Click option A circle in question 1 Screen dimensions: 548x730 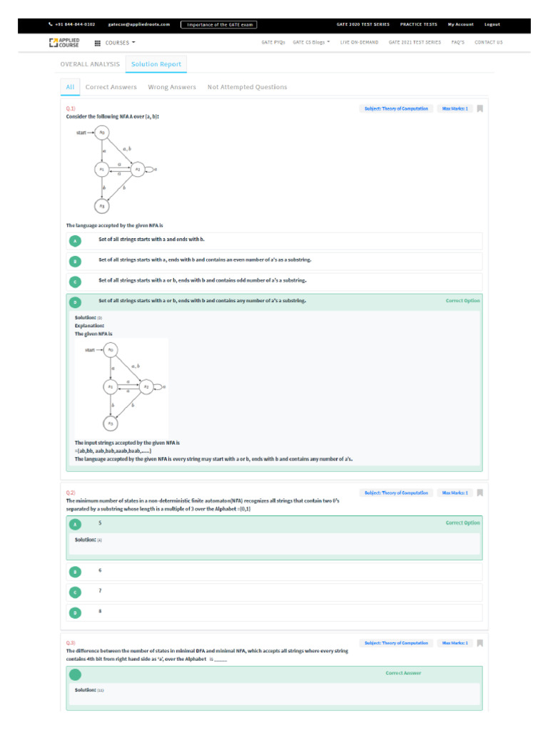75,241
